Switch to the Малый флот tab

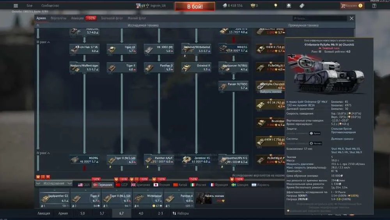(x=137, y=18)
